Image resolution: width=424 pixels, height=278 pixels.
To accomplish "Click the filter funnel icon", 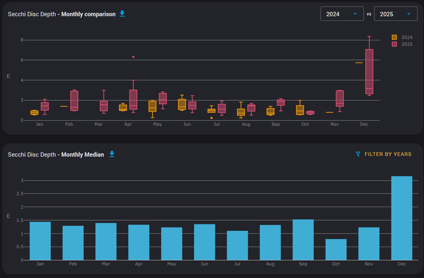I will click(358, 154).
